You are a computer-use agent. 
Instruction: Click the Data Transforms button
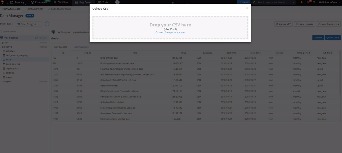[329, 24]
